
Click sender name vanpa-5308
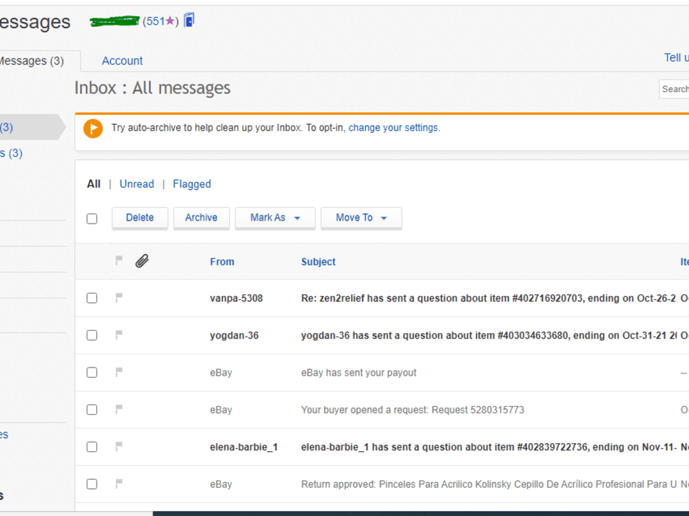click(236, 299)
